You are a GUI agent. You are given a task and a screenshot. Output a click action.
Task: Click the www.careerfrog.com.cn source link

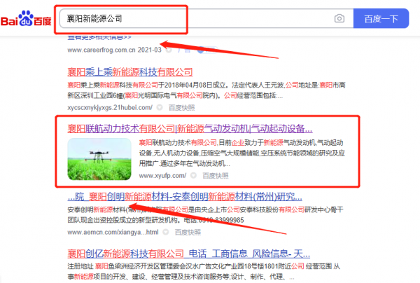coord(103,50)
